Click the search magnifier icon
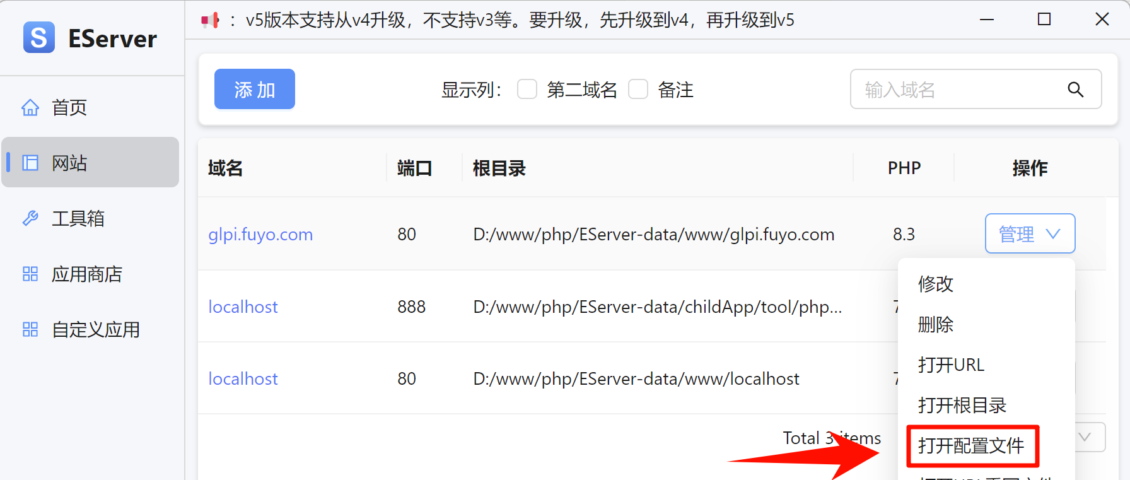This screenshot has width=1130, height=480. pyautogui.click(x=1075, y=90)
